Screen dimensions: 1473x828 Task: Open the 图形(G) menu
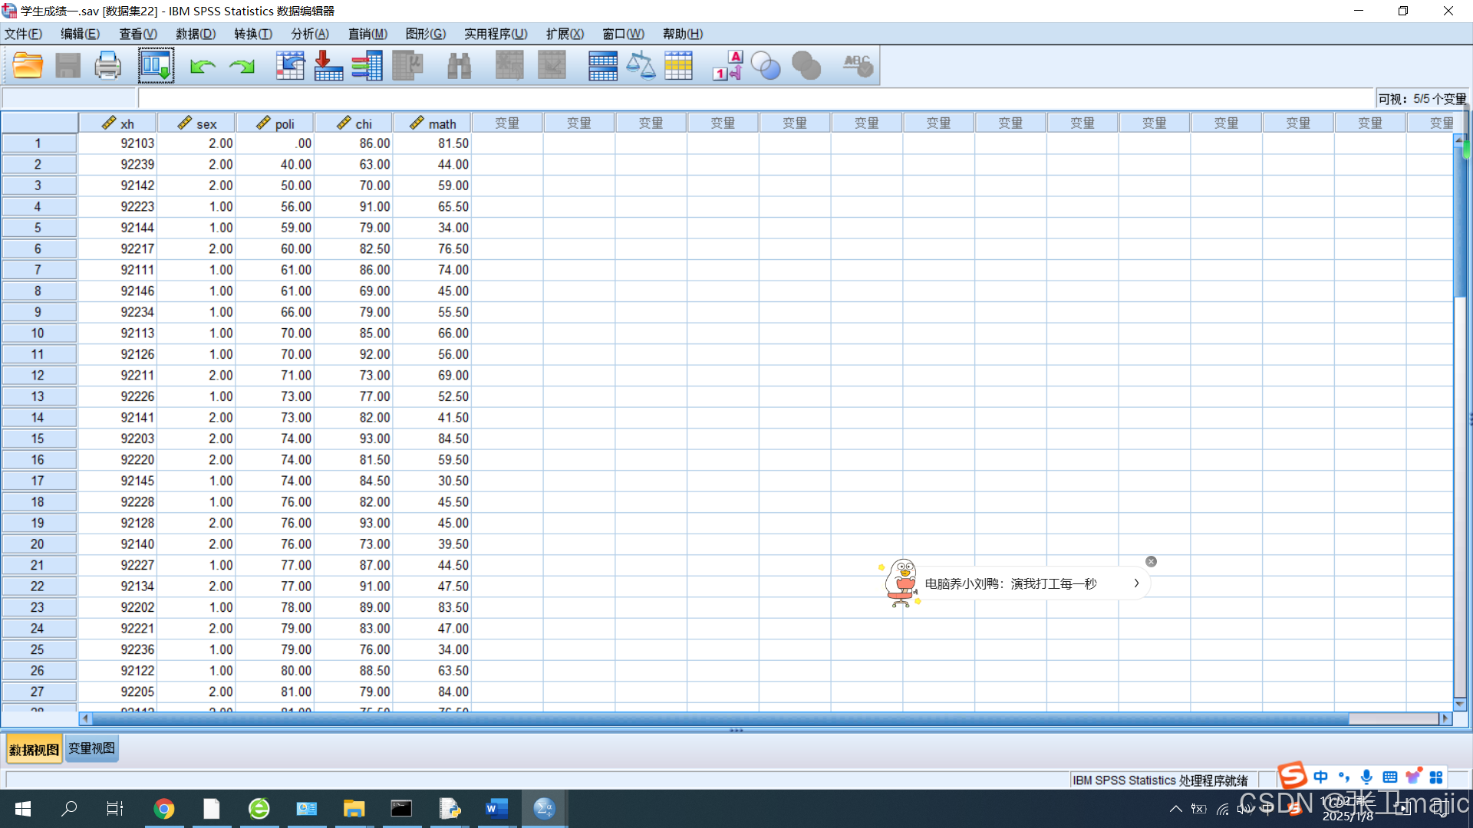click(x=425, y=34)
